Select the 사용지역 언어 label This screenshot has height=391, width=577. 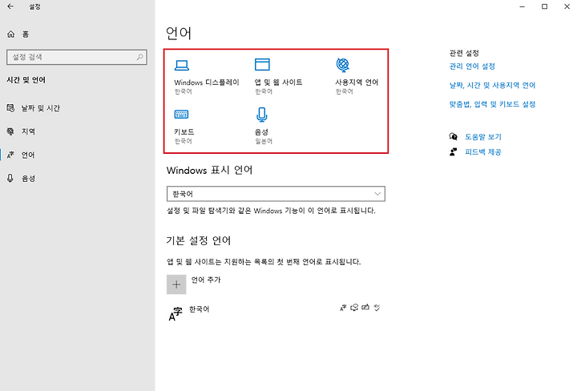click(357, 83)
